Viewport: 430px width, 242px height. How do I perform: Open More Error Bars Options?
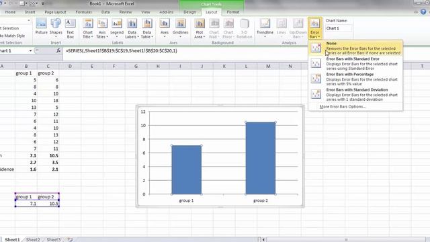click(343, 106)
